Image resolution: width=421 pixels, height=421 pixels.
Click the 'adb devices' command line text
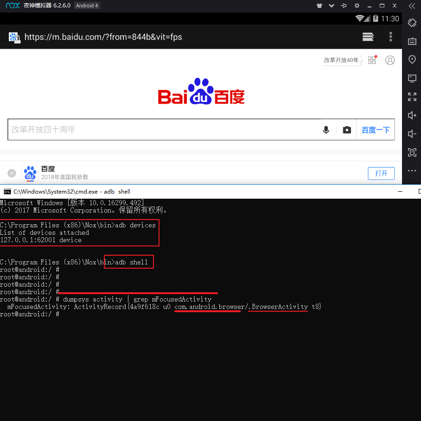(x=135, y=225)
